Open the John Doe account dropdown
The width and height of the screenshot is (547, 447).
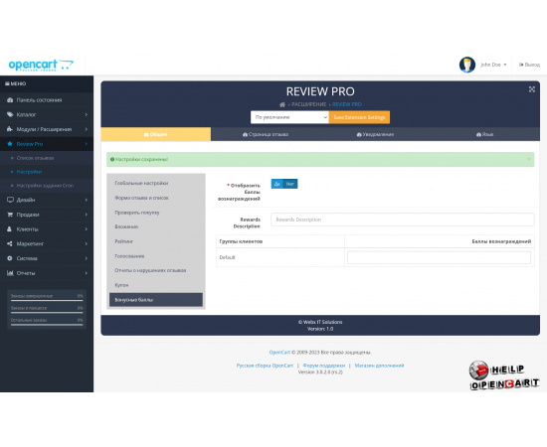click(x=493, y=65)
